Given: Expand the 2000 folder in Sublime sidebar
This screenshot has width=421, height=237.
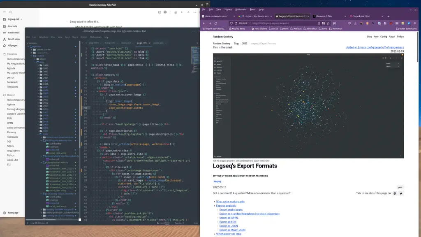Looking at the screenshot, I should [38, 65].
